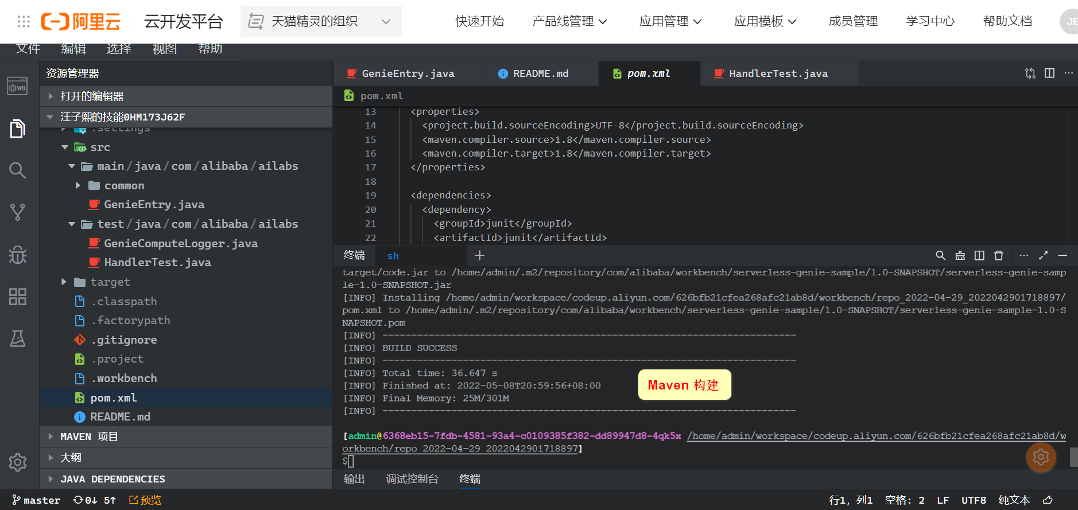1078x510 pixels.
Task: Switch to the GenieEntry.java tab
Action: [x=408, y=73]
